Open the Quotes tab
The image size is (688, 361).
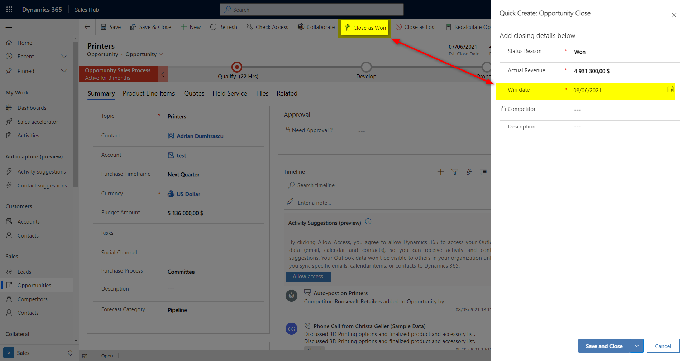[194, 93]
